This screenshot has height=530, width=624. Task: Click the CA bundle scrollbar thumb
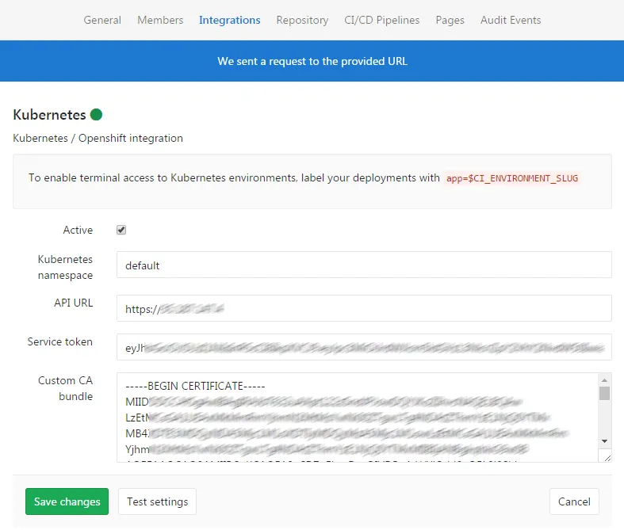604,393
